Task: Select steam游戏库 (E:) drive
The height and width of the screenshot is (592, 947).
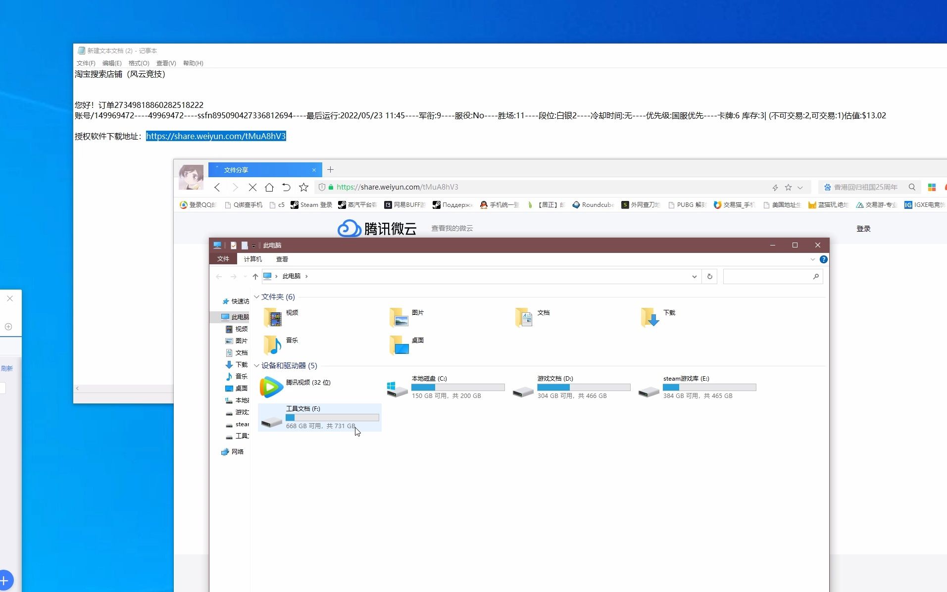Action: tap(698, 387)
